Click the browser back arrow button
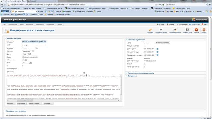The image size is (212, 119). point(2,5)
